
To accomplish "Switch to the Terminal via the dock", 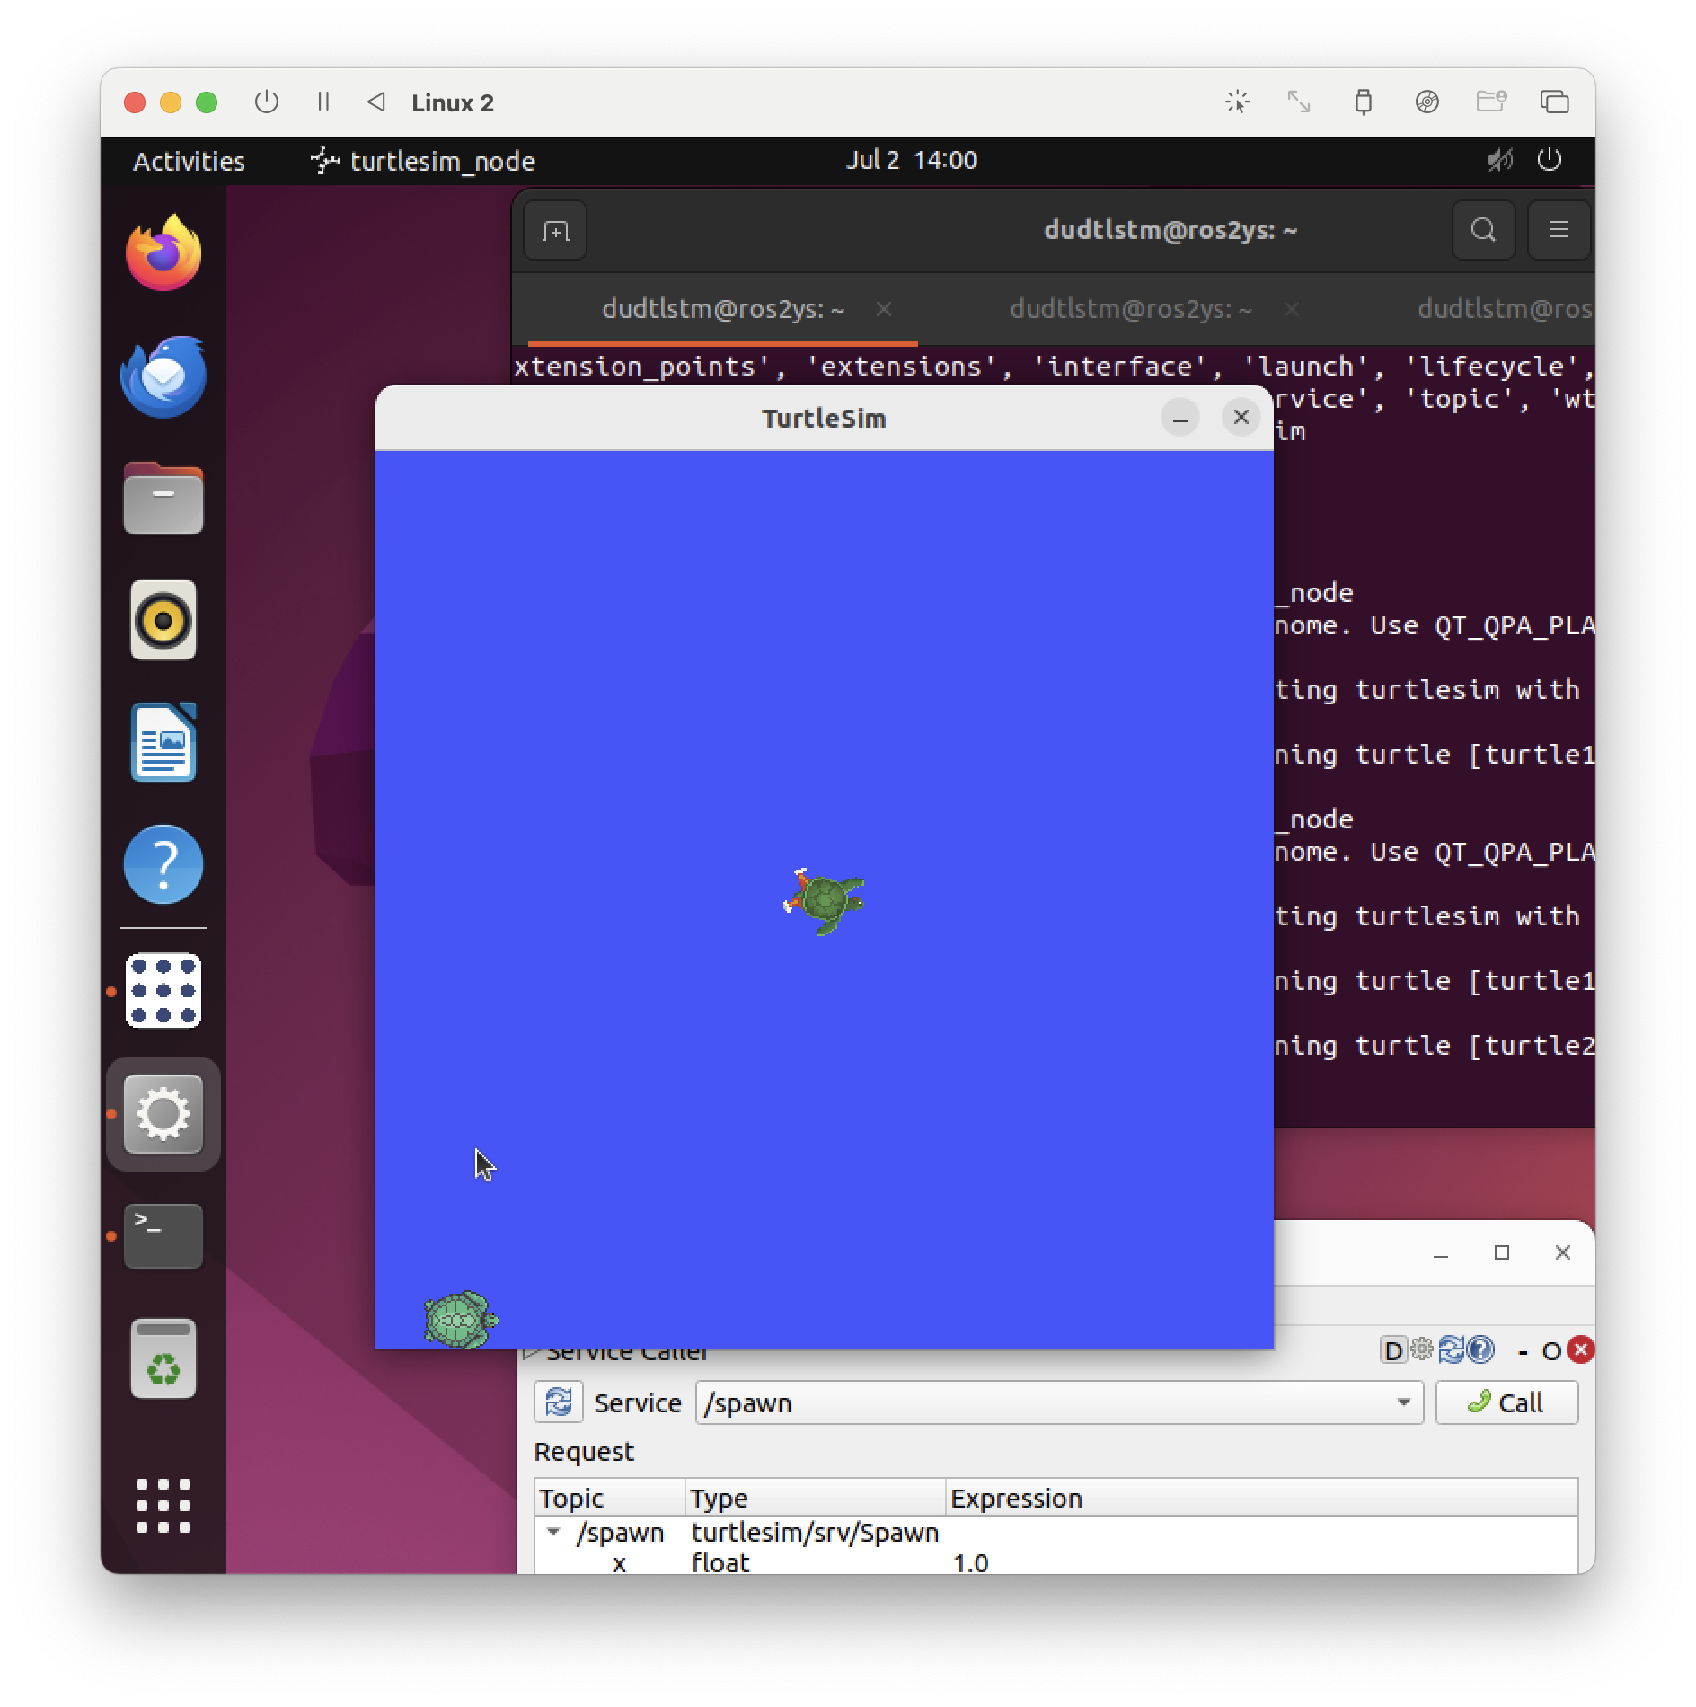I will coord(163,1236).
